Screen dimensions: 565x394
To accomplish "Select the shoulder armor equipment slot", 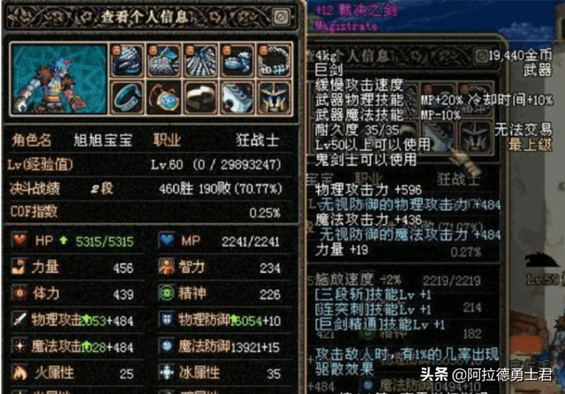I will click(127, 61).
